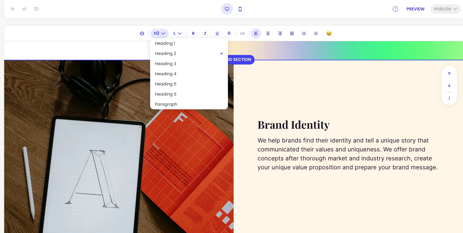Viewport: 463px width, 233px height.
Task: Toggle bold formatting
Action: pos(193,33)
